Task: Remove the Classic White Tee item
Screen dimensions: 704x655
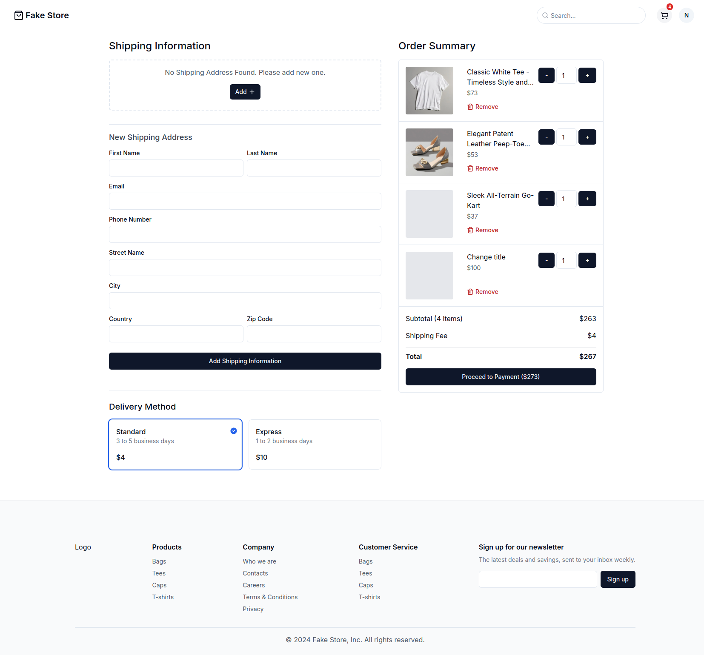Action: [483, 107]
